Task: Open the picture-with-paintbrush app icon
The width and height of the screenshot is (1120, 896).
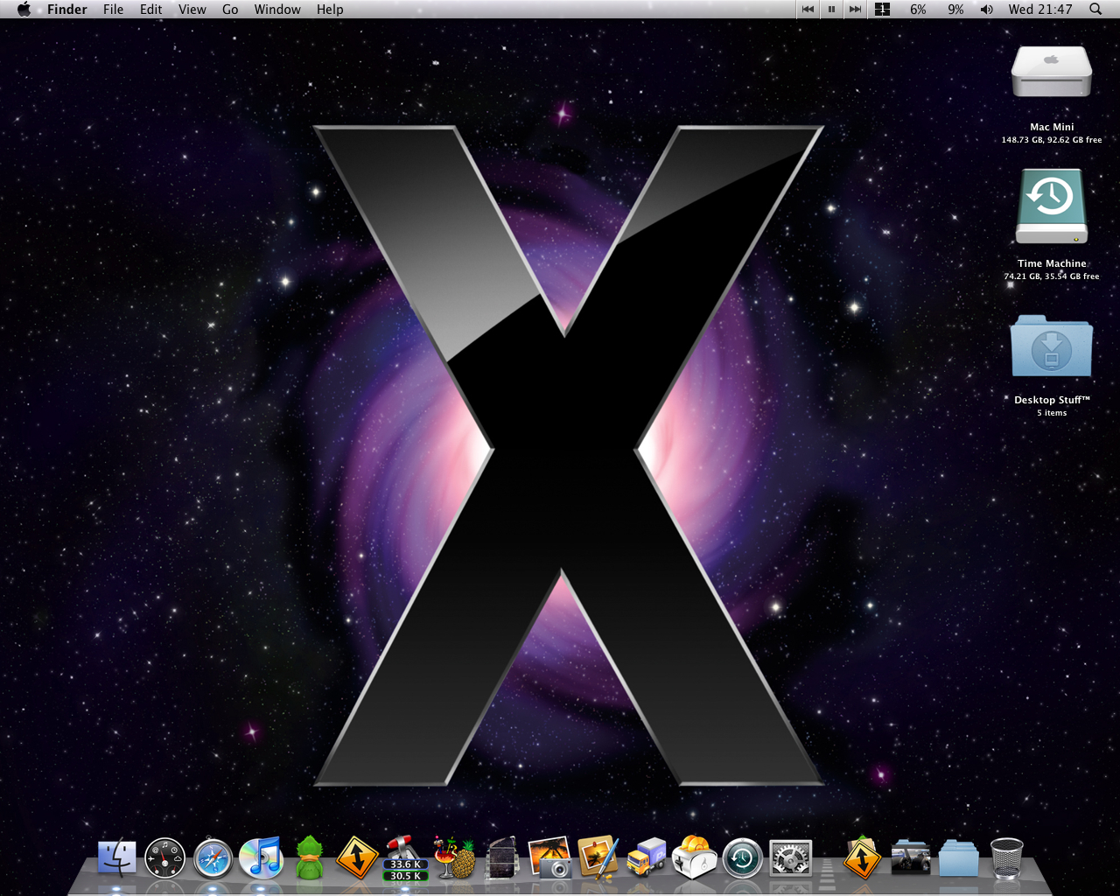Action: [598, 857]
